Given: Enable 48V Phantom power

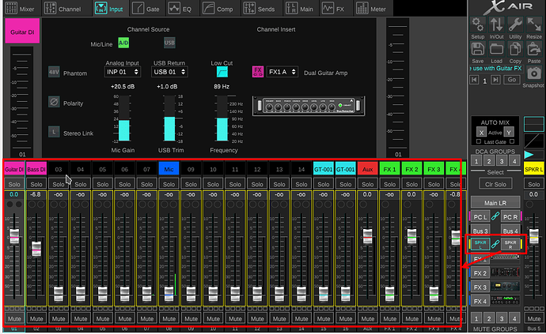Looking at the screenshot, I should point(55,72).
